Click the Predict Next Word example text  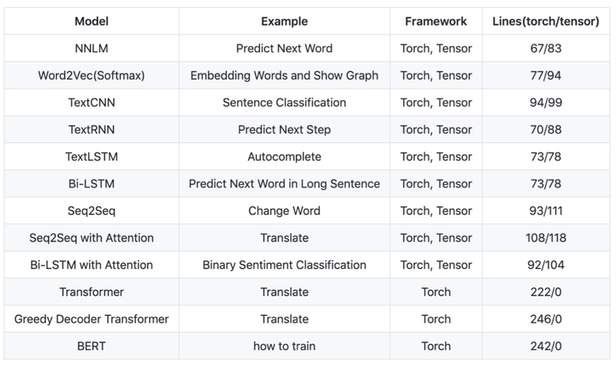click(284, 48)
